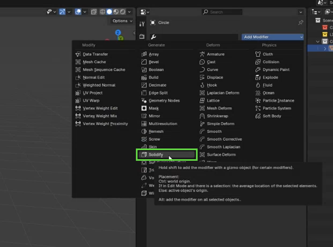
Task: Expand the viewport Options dropdown
Action: [x=122, y=21]
